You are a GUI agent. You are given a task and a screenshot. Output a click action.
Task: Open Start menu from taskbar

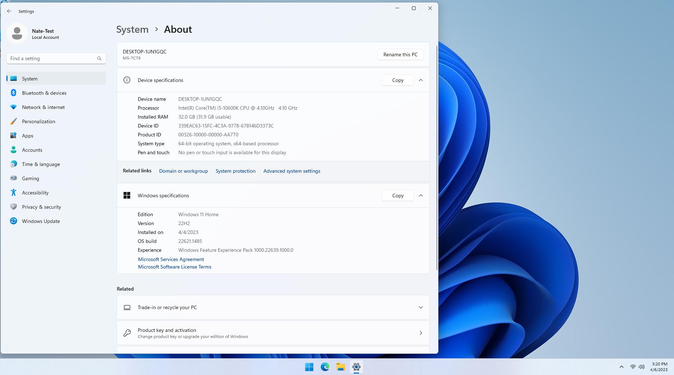point(309,367)
